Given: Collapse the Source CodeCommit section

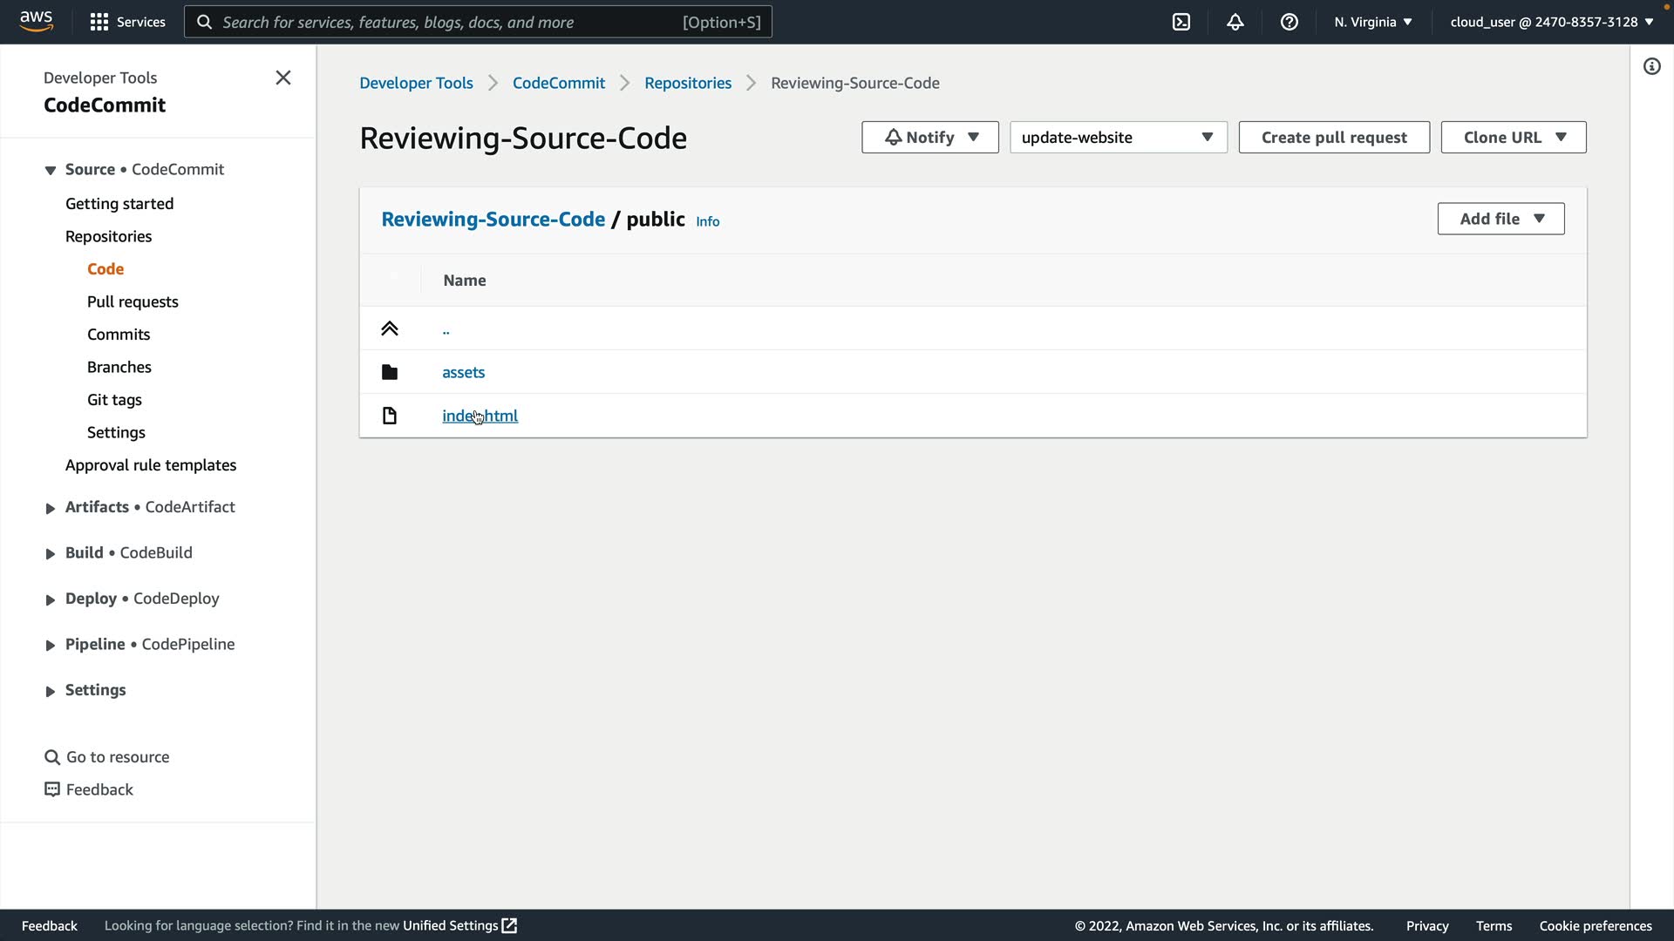Looking at the screenshot, I should [x=50, y=170].
